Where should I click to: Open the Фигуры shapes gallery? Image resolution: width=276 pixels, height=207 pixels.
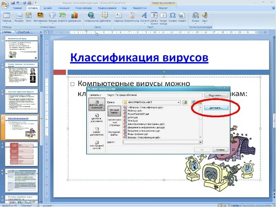(x=52, y=18)
